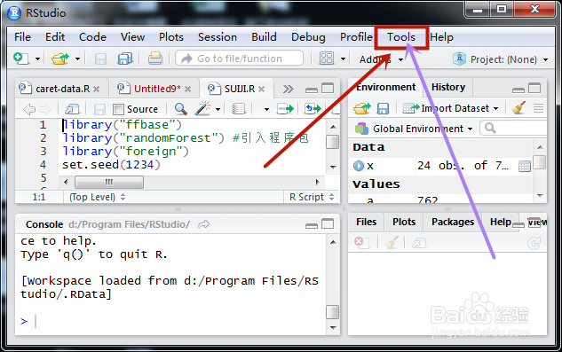Click the viewer refresh icon
Screen dimensions: 562x352
(534, 244)
